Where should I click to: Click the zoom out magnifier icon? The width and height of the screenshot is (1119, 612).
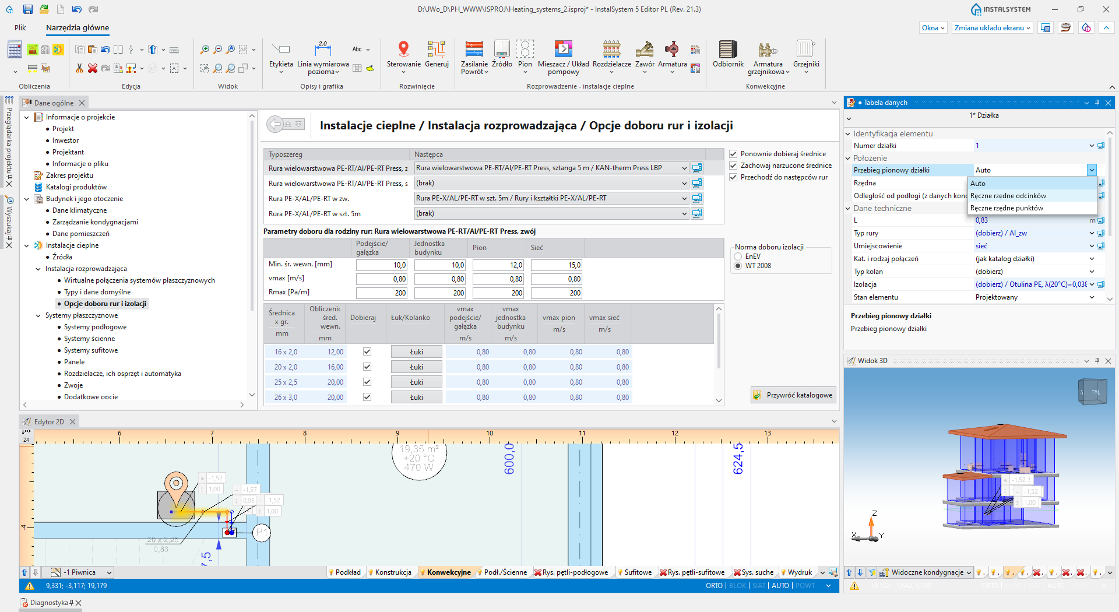tap(217, 50)
